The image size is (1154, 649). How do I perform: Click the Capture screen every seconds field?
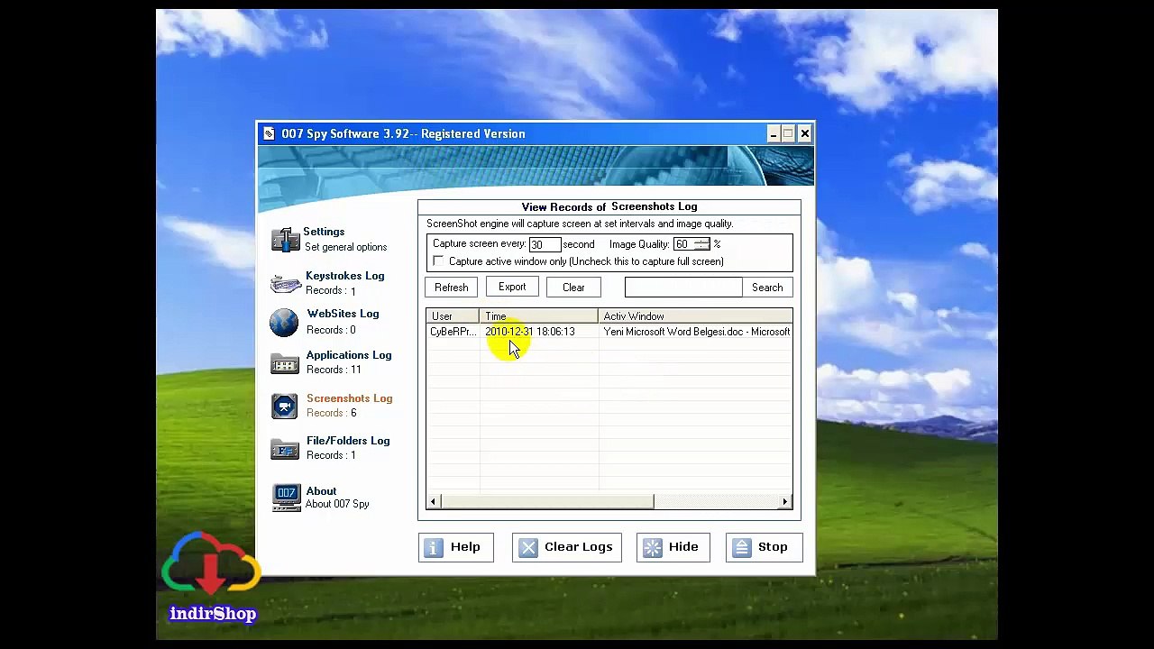coord(545,245)
